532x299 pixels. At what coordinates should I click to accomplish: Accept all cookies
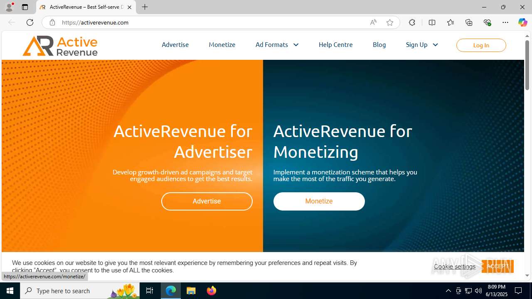[x=498, y=266]
